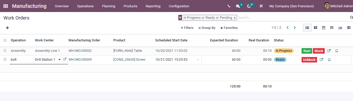
Task: Click the [FURN_9666] Table product cell
Action: (x=127, y=51)
